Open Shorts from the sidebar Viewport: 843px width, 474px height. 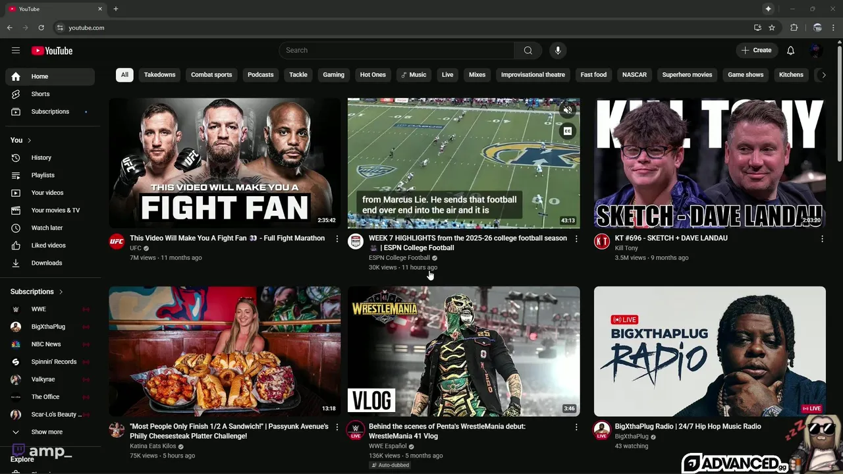click(50, 94)
